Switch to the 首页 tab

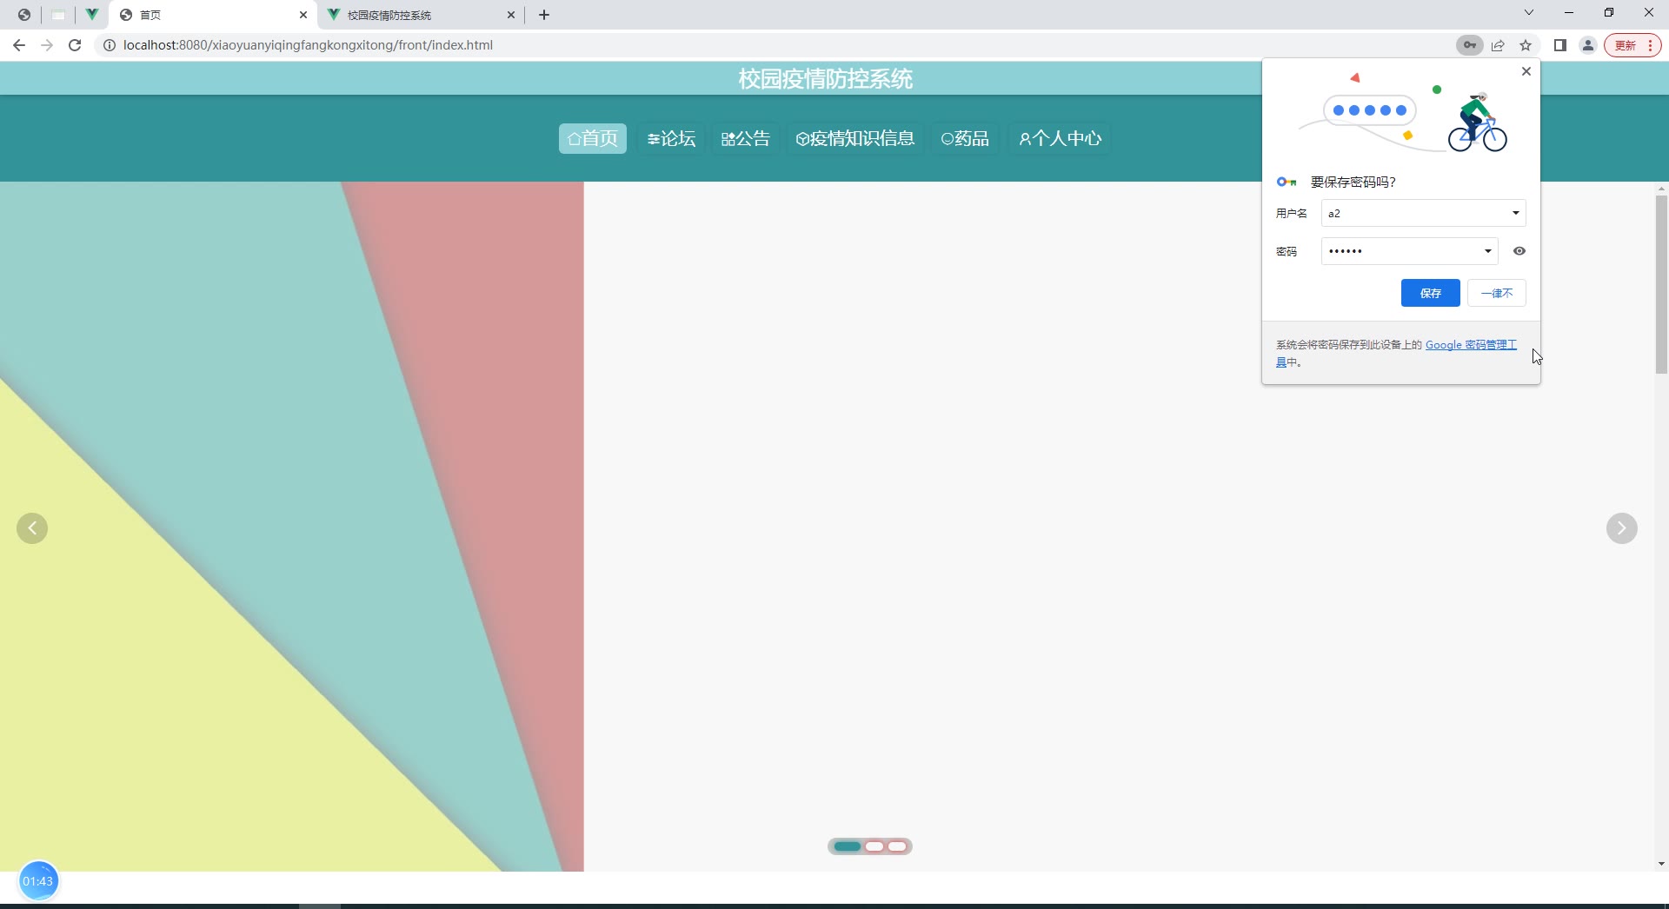tap(211, 15)
